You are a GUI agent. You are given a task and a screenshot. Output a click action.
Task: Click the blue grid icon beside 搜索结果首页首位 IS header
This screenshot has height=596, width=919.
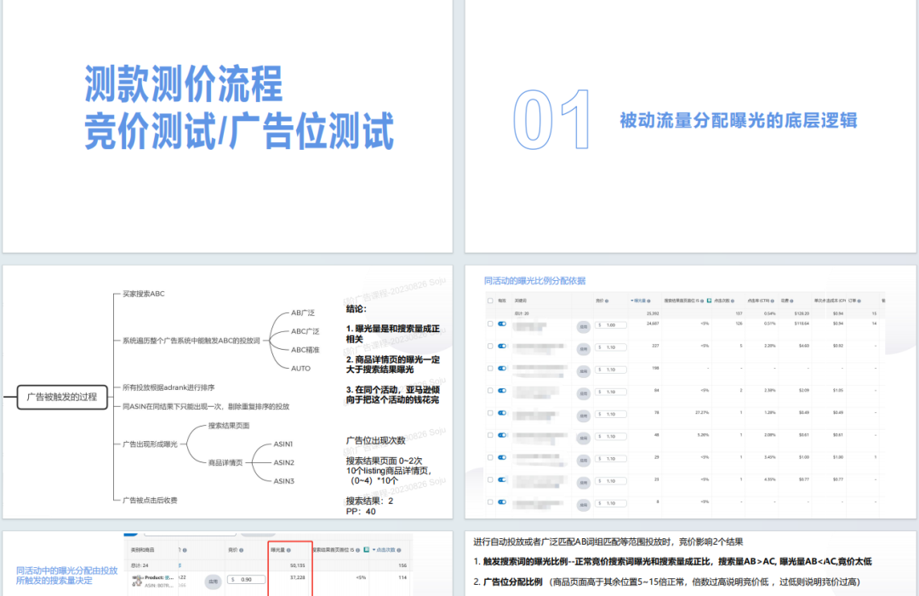point(709,301)
